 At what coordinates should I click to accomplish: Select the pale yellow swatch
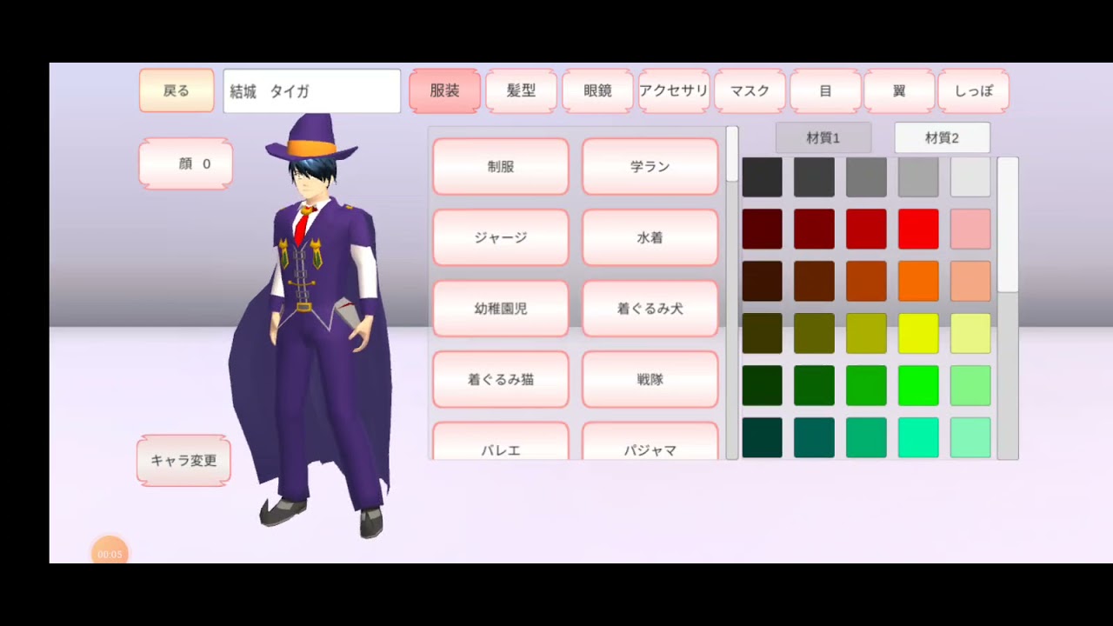[x=970, y=333]
